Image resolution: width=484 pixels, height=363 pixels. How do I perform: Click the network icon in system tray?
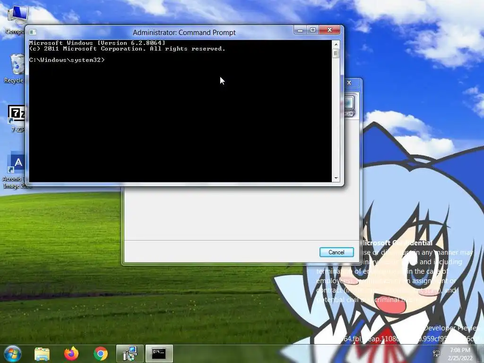click(436, 354)
